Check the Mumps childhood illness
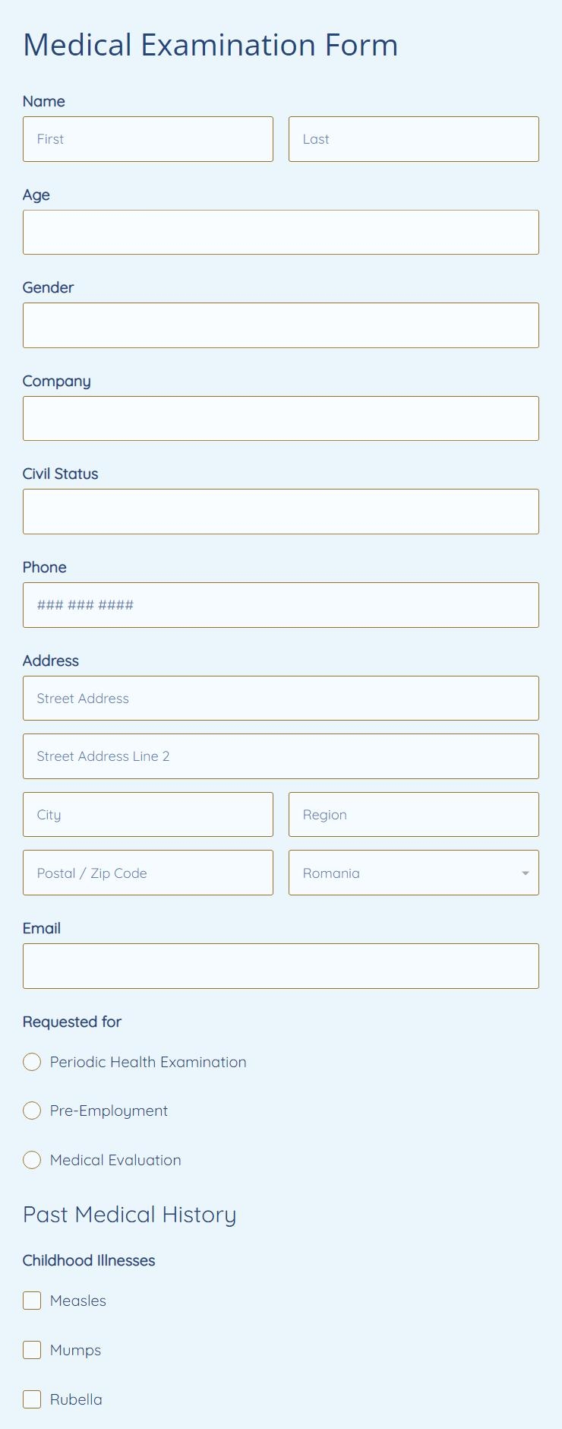The image size is (562, 1429). point(31,1350)
